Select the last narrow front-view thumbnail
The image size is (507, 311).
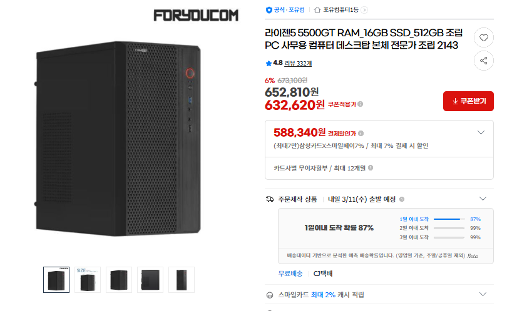pyautogui.click(x=182, y=280)
